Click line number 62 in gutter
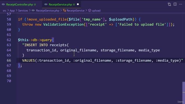 (9, 40)
